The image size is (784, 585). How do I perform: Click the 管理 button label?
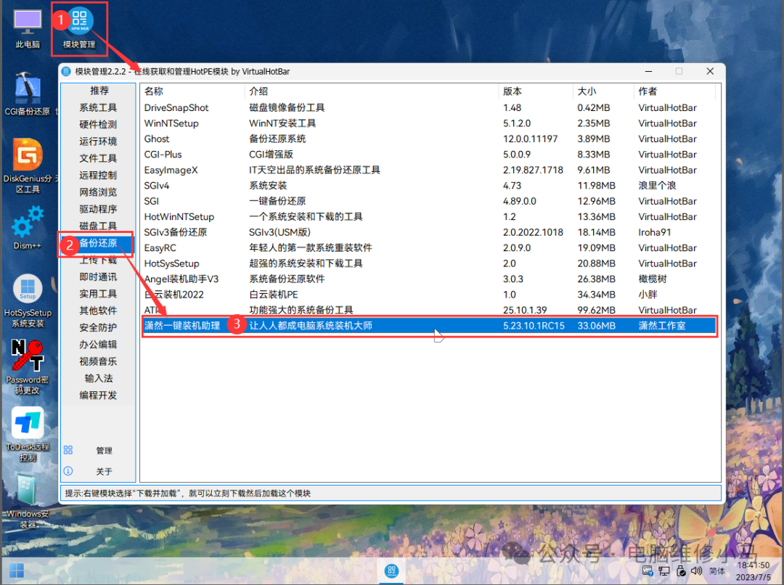click(x=104, y=451)
